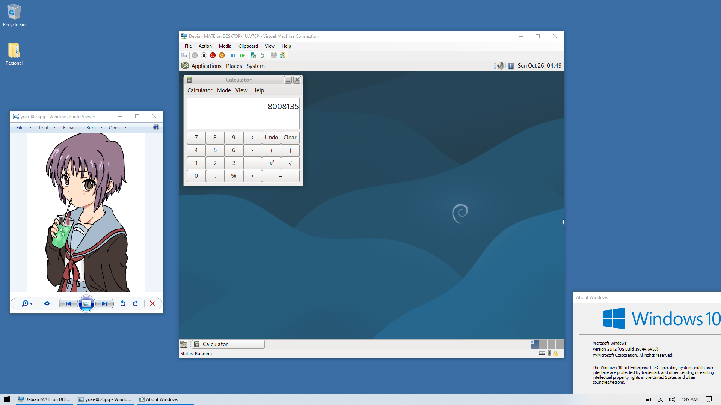721x405 pixels.
Task: Click the red Shut Down icon
Action: (213, 55)
